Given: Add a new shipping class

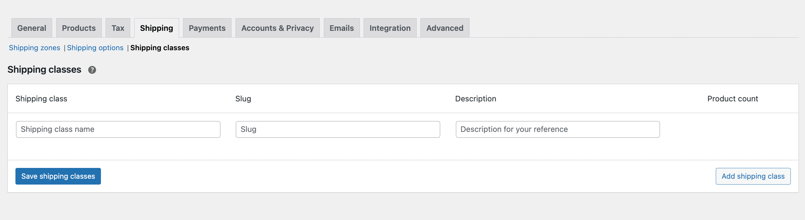Looking at the screenshot, I should point(753,176).
